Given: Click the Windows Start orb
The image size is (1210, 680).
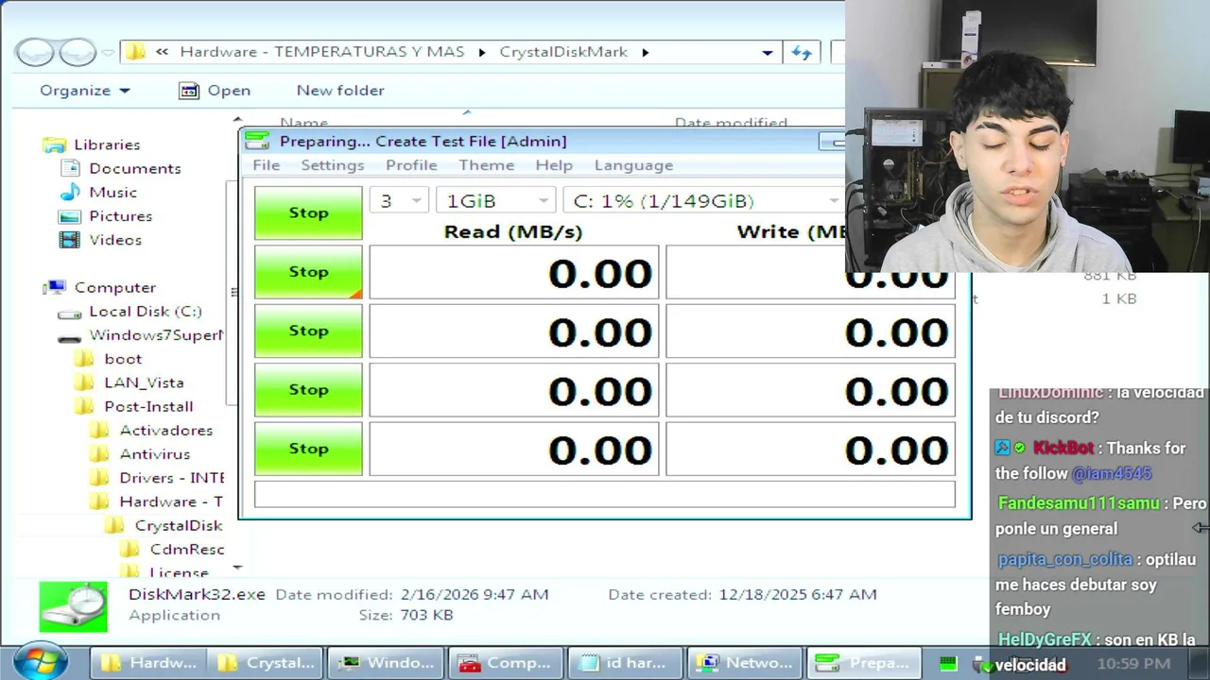Looking at the screenshot, I should (40, 662).
